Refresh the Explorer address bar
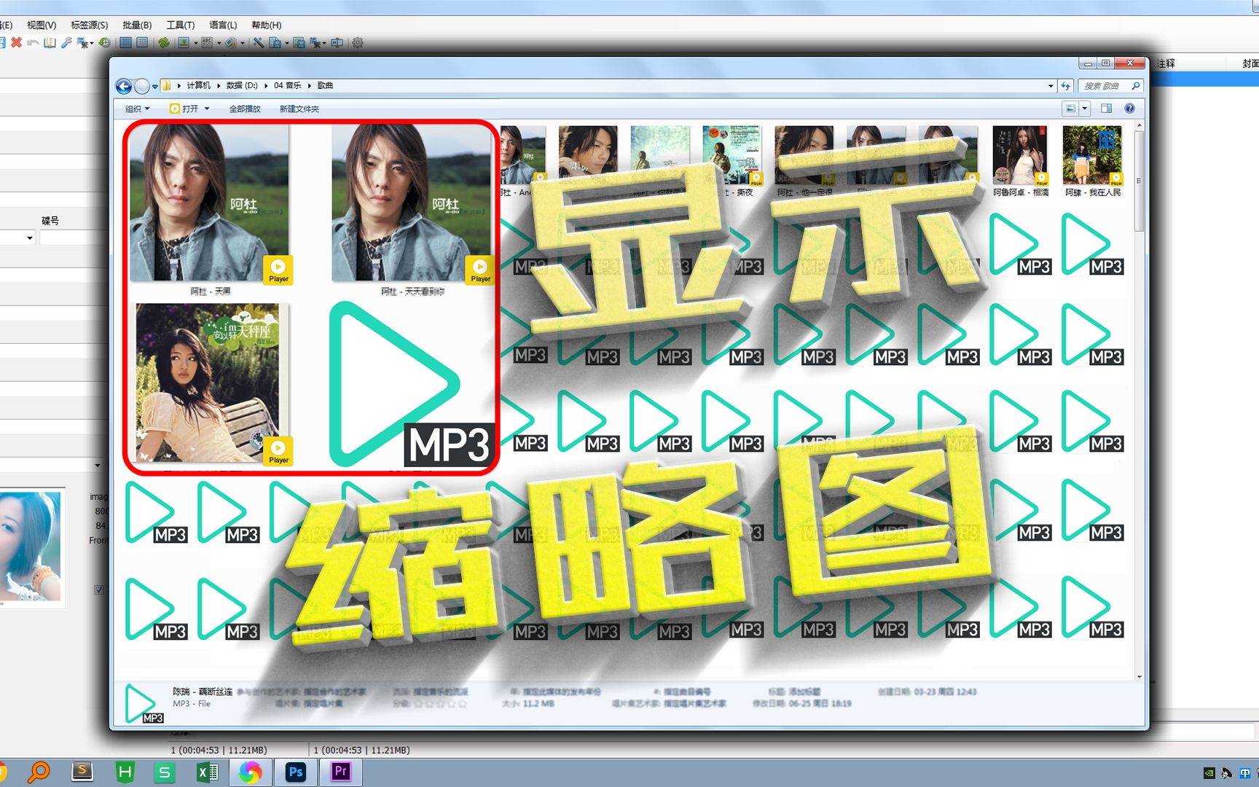 (x=1065, y=86)
